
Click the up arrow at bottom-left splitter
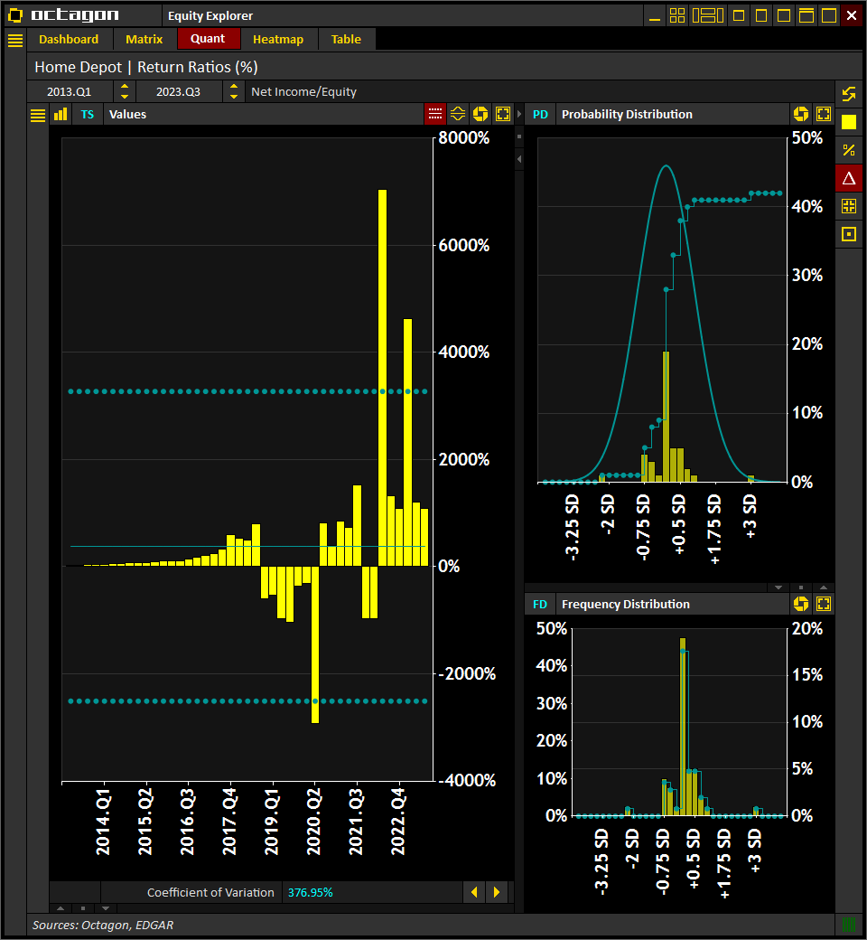[60, 908]
